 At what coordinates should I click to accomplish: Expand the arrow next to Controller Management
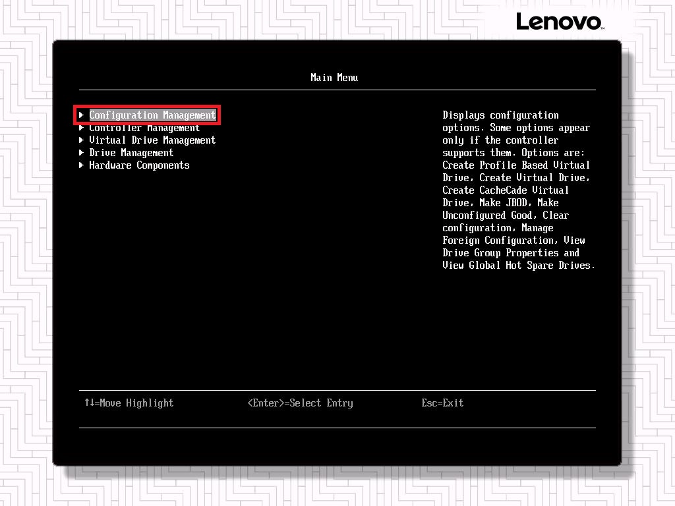(x=82, y=128)
